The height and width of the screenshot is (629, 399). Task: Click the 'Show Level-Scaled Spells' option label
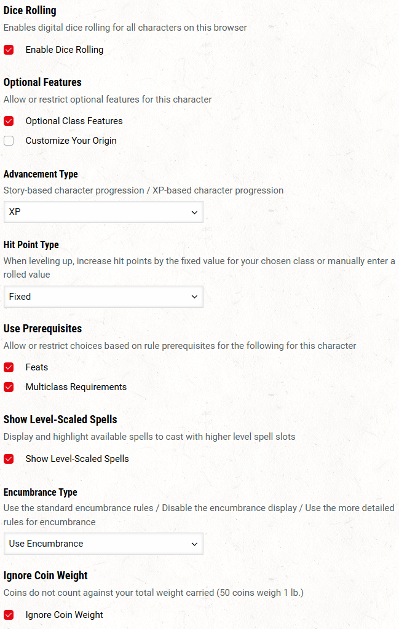click(x=77, y=459)
